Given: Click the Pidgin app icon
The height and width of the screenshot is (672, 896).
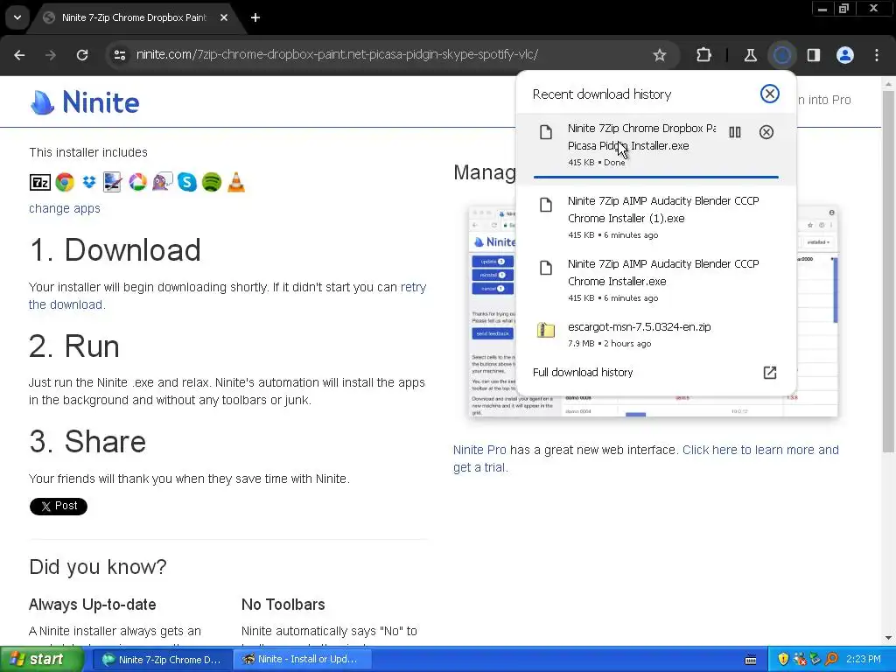Looking at the screenshot, I should click(x=162, y=182).
